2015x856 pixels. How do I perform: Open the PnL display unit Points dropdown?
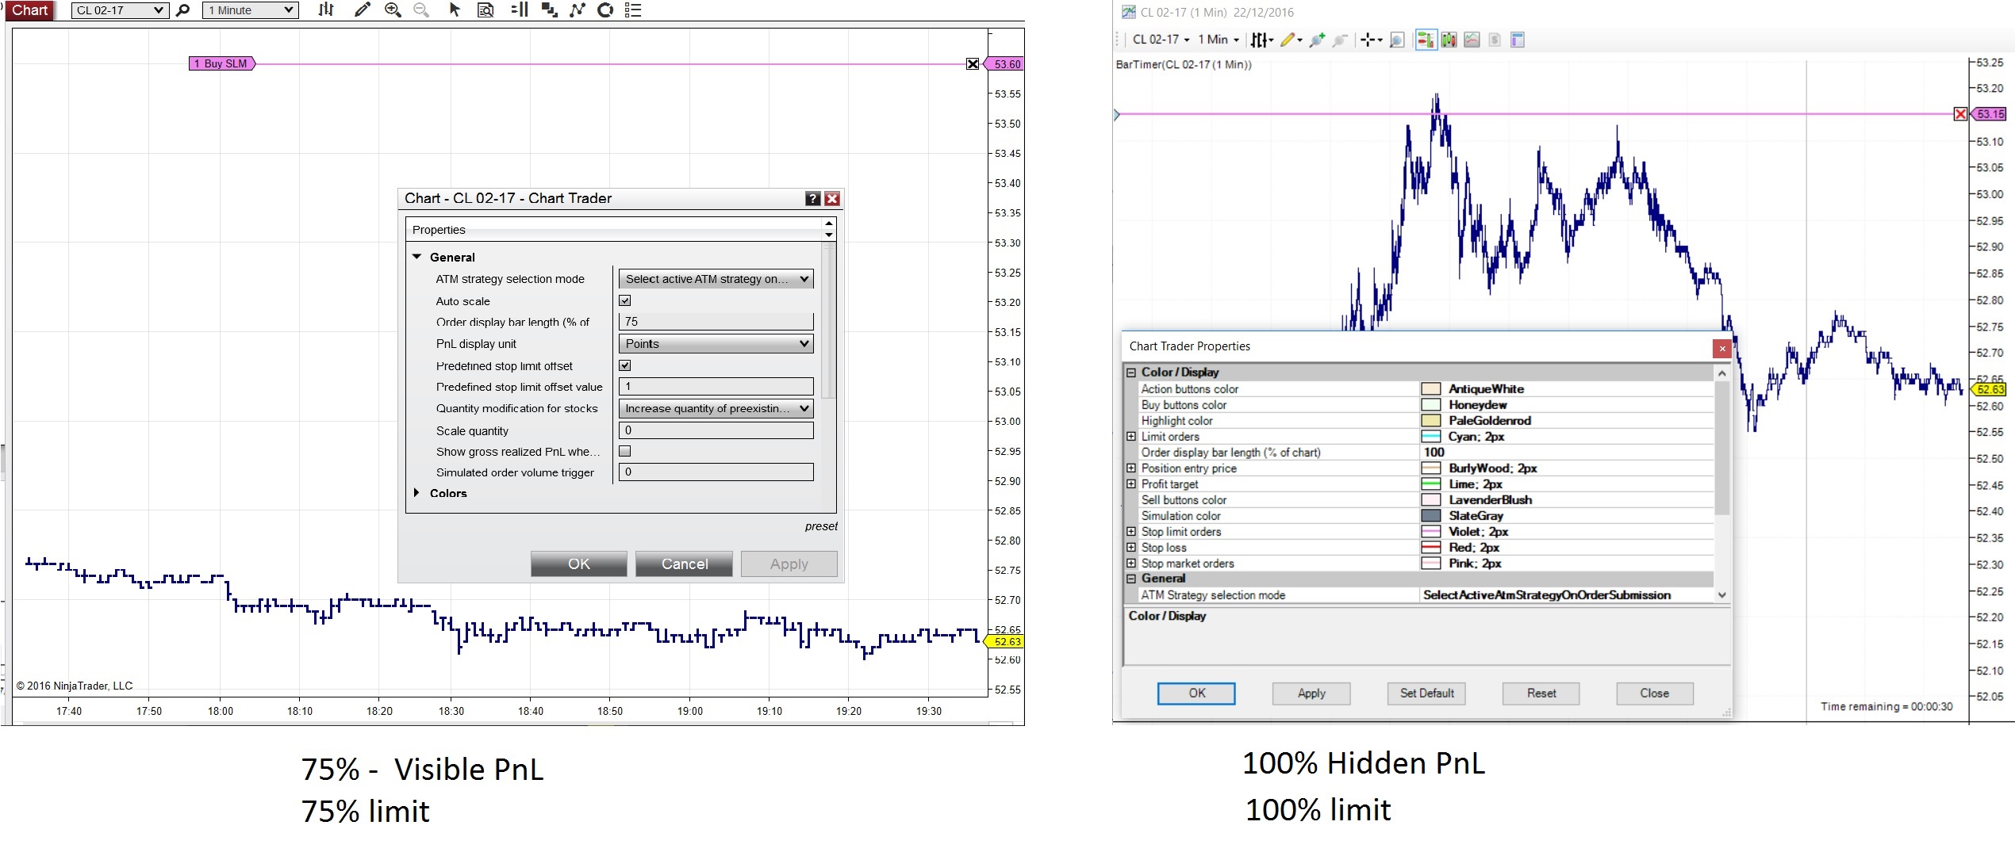click(716, 344)
